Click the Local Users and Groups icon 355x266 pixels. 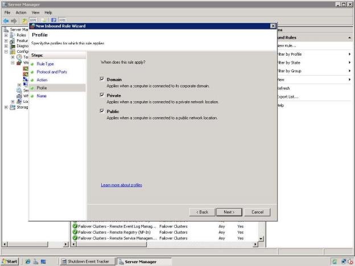tap(19, 101)
